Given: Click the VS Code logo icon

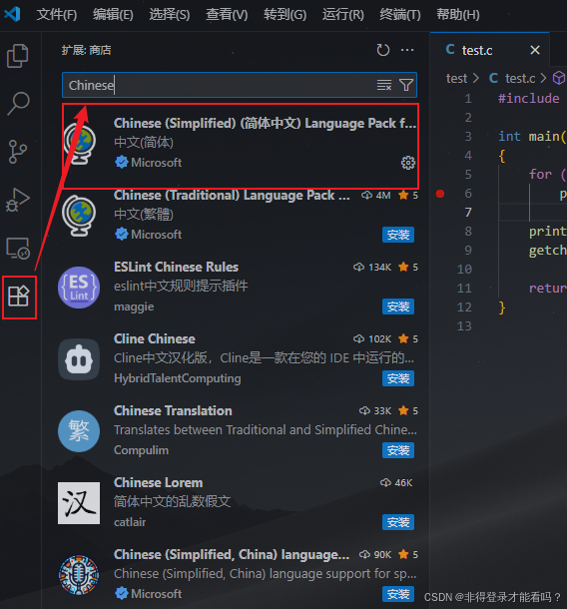Looking at the screenshot, I should pos(12,14).
